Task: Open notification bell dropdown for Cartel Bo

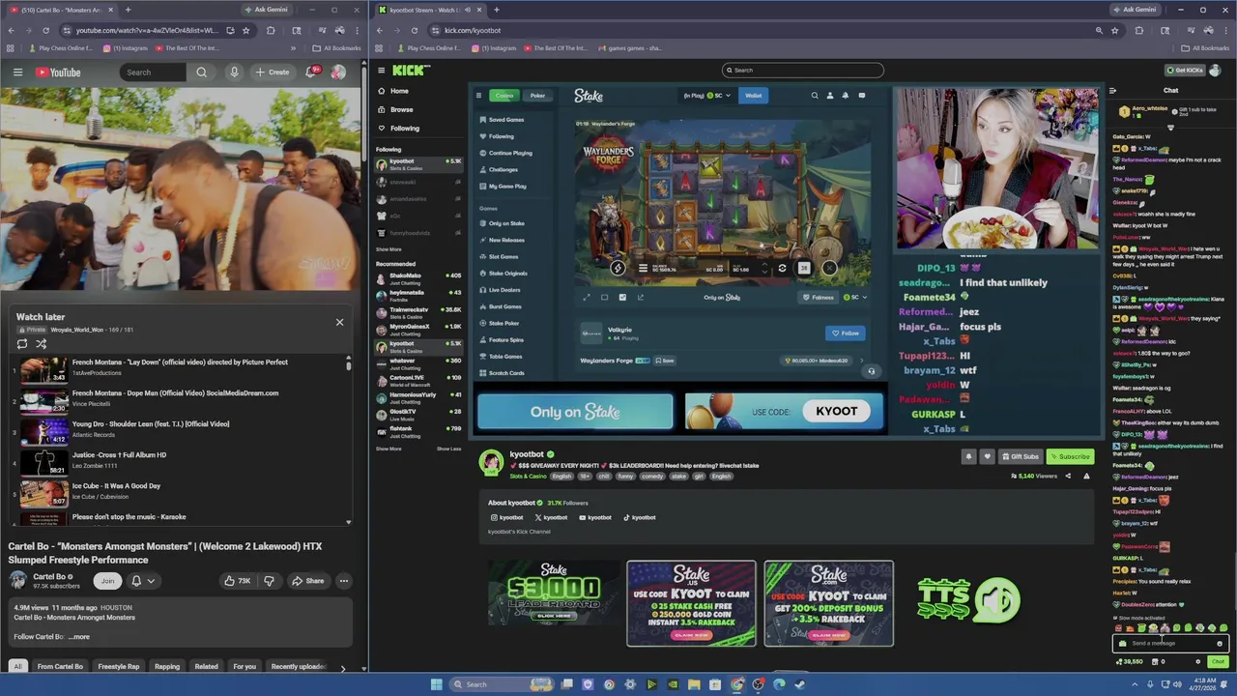Action: point(142,581)
